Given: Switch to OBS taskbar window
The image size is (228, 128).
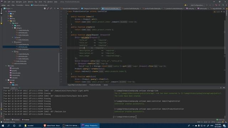Looking at the screenshot, I should (x=71, y=126).
